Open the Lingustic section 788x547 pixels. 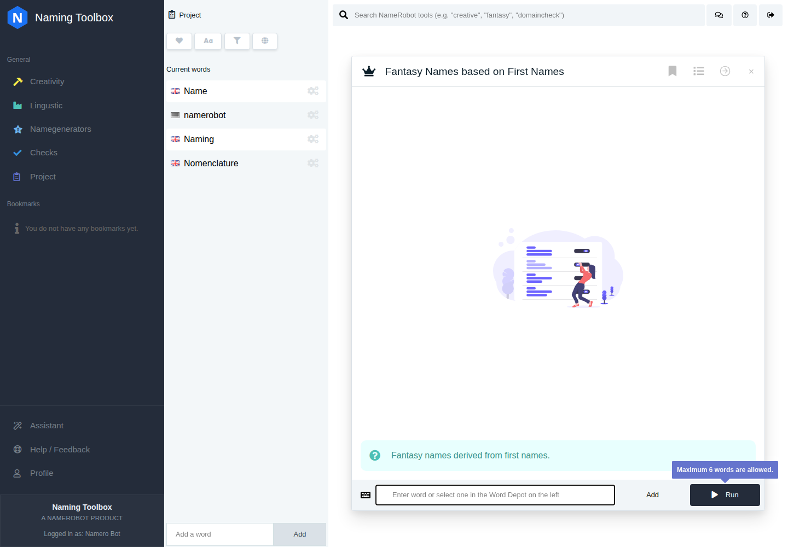[x=46, y=106]
